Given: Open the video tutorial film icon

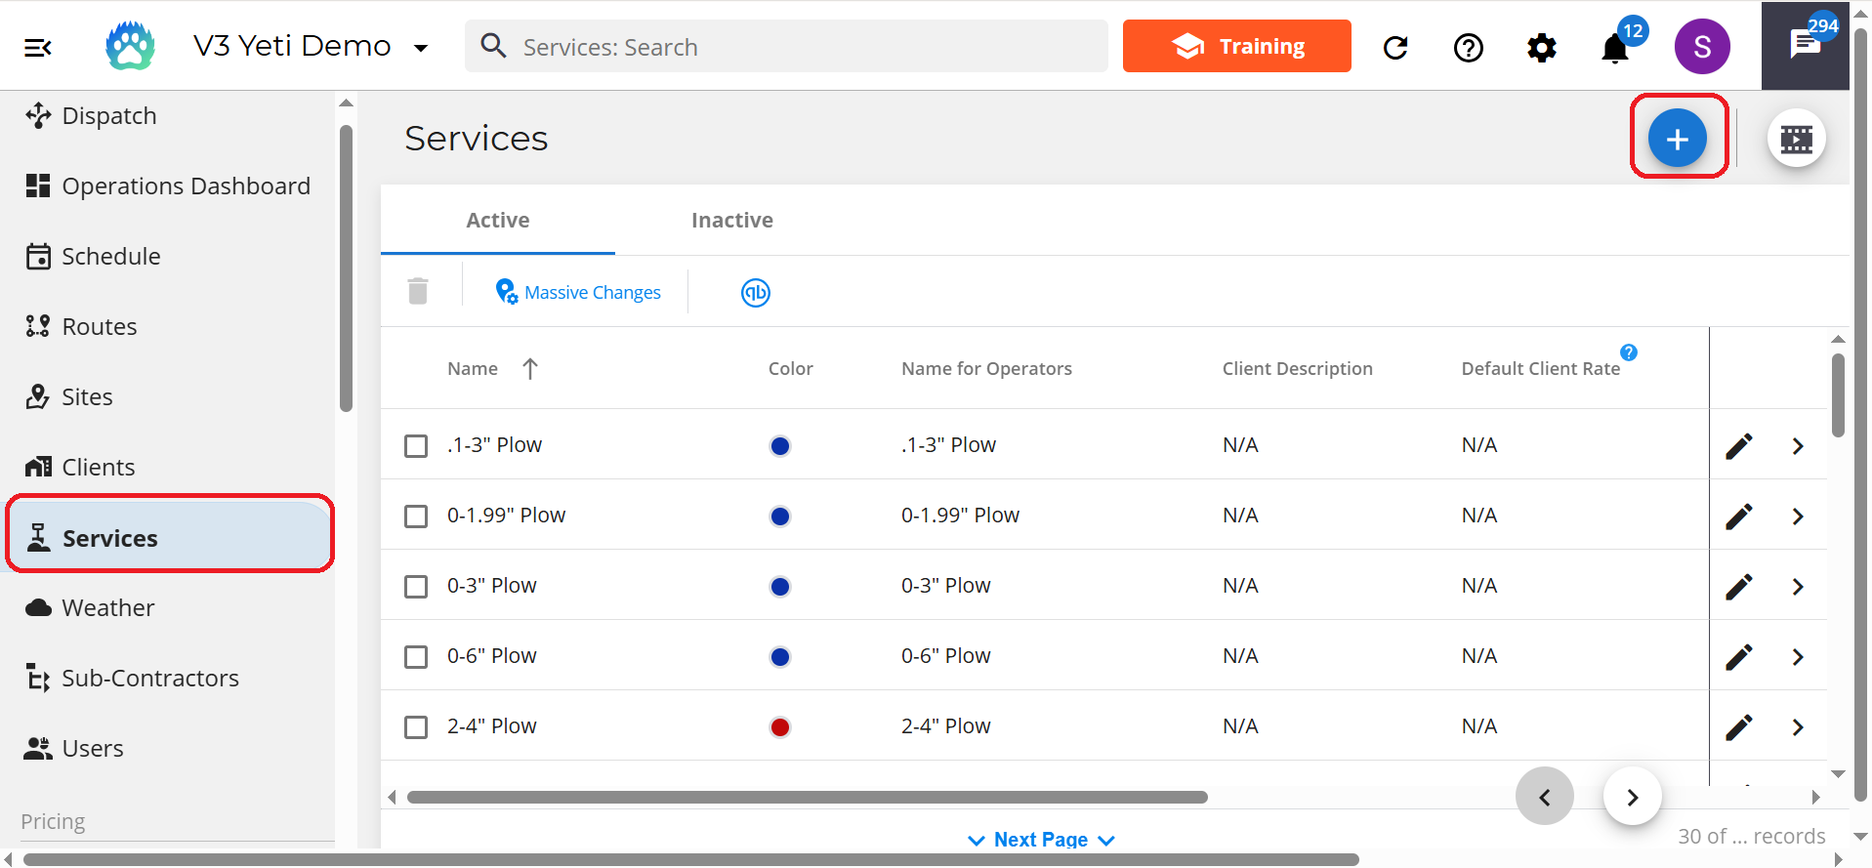Looking at the screenshot, I should pyautogui.click(x=1796, y=139).
